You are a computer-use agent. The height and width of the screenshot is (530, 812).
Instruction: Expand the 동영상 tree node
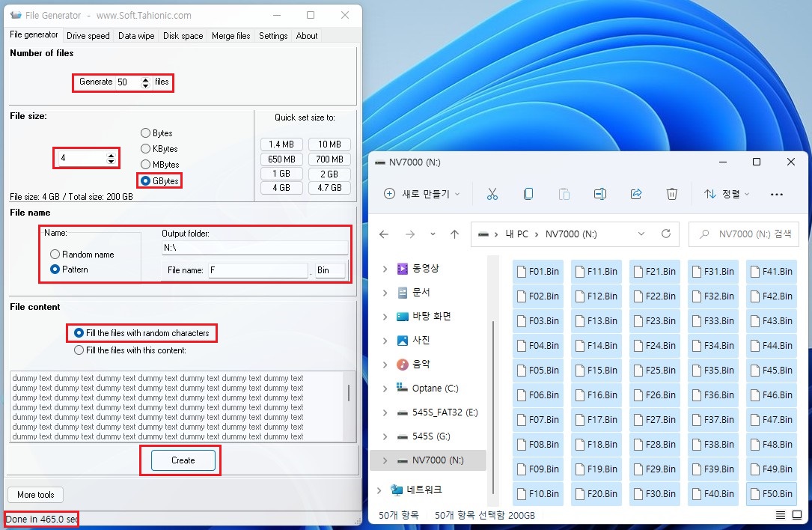[385, 268]
